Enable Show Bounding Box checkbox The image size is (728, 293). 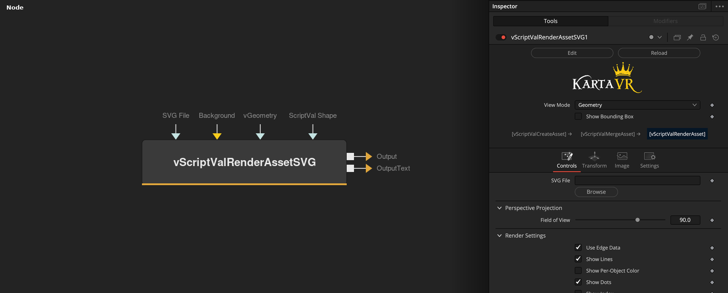[578, 116]
